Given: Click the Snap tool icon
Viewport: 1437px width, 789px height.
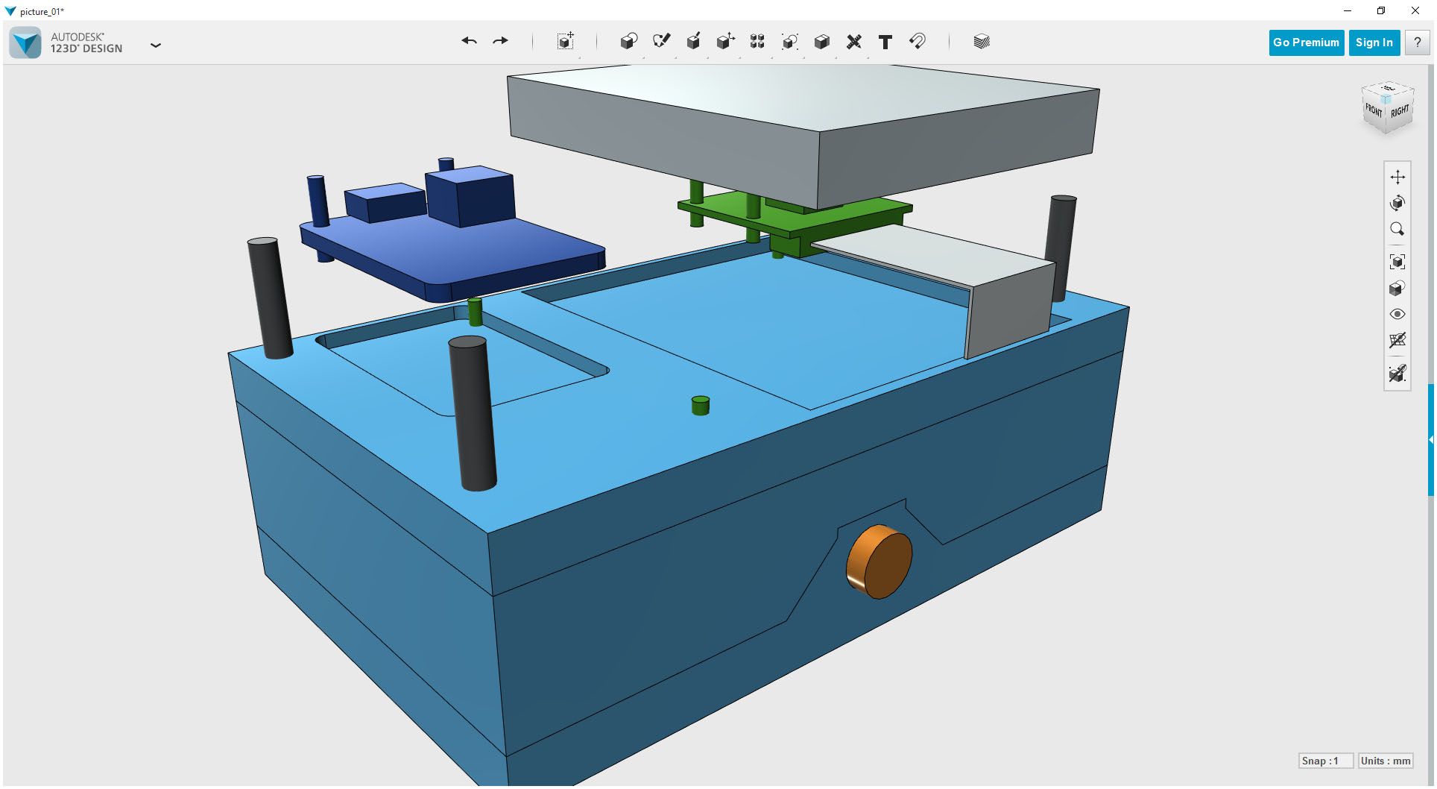Looking at the screenshot, I should click(917, 42).
